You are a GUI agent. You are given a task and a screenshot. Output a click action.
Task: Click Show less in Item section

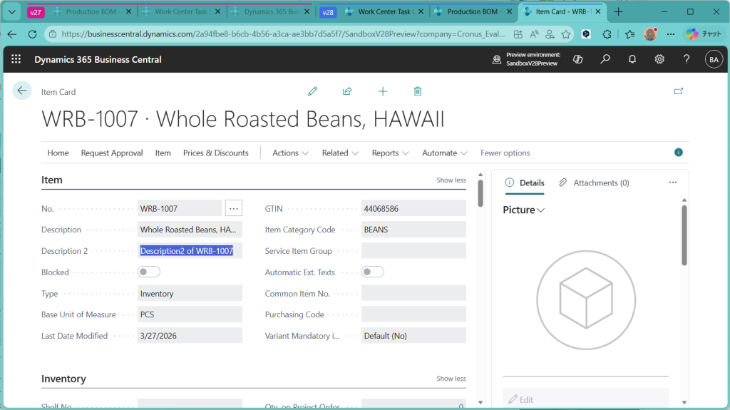point(451,180)
